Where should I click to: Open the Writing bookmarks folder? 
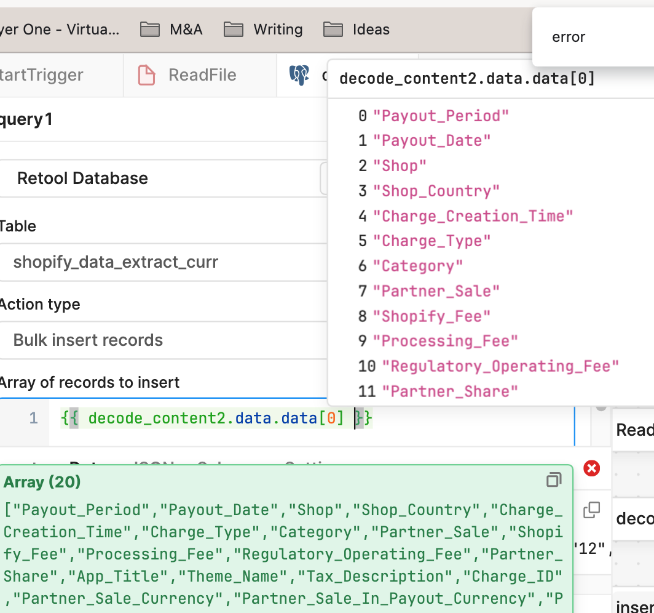click(263, 30)
